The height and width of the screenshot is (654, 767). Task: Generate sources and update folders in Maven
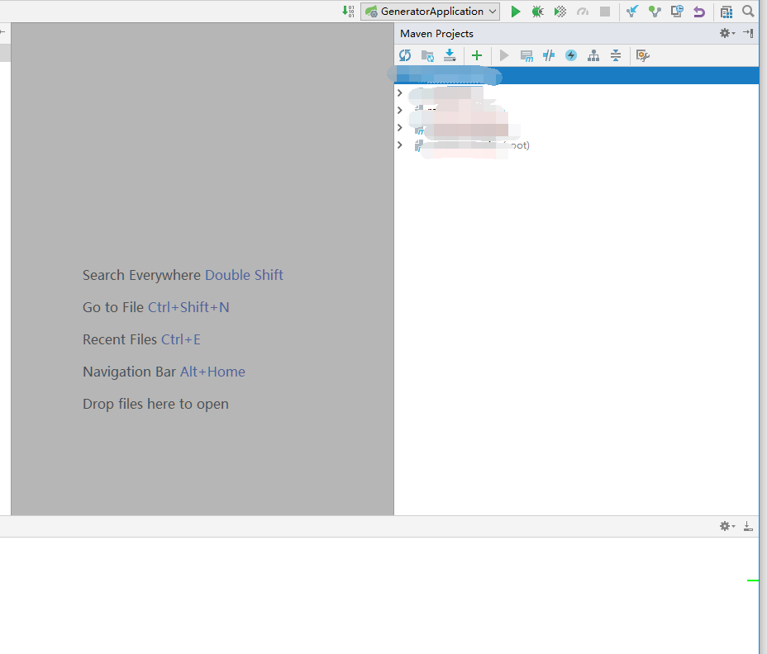[x=427, y=55]
